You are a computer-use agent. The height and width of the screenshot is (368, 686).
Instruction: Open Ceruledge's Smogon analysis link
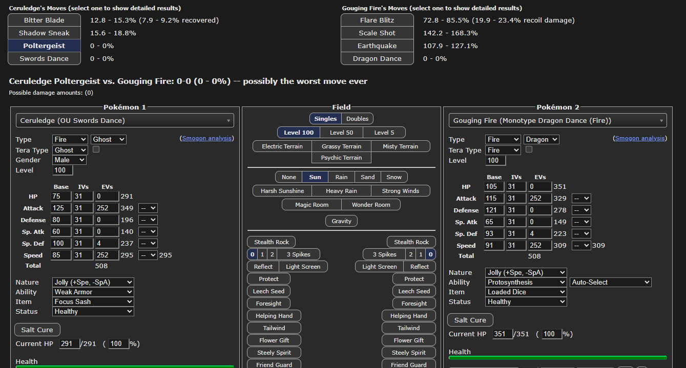(x=207, y=138)
